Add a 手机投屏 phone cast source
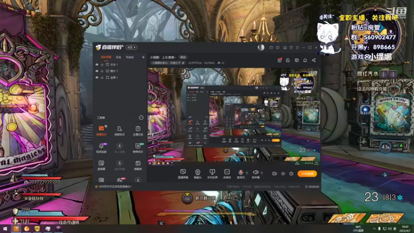 click(x=212, y=174)
